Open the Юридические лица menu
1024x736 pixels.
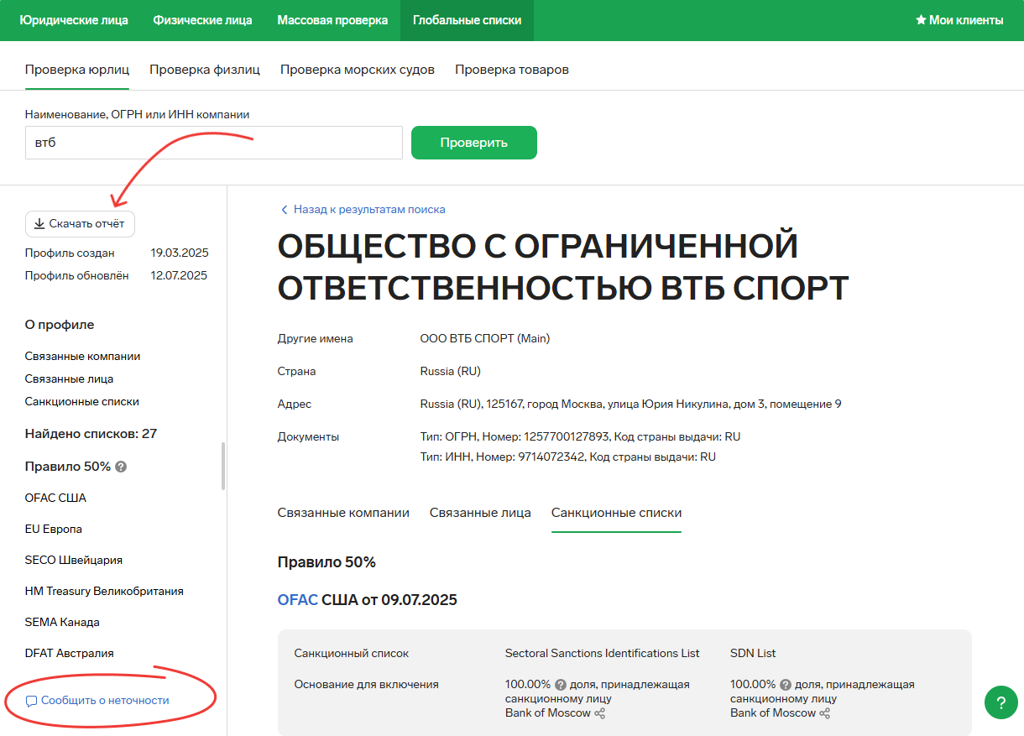point(74,20)
